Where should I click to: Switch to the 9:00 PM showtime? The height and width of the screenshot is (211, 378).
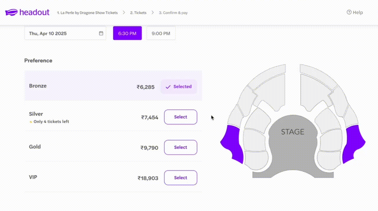[x=161, y=33]
